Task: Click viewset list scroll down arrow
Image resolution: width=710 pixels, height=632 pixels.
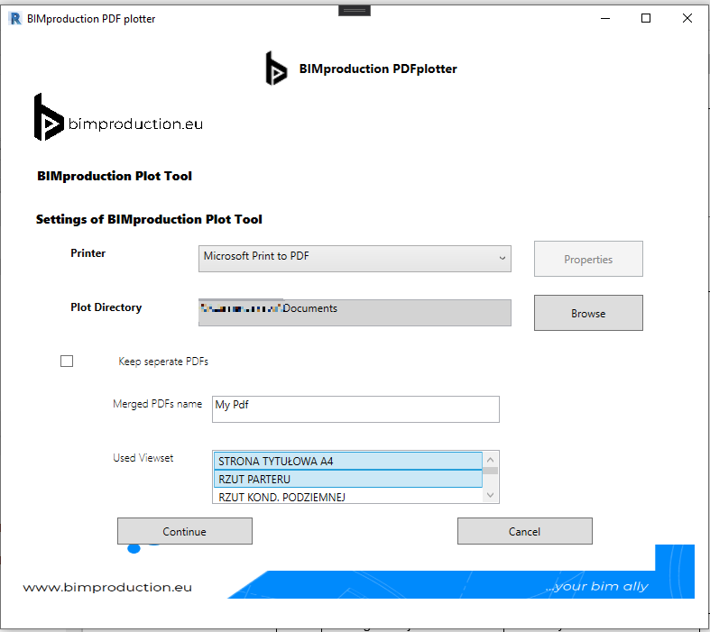Action: (x=491, y=495)
